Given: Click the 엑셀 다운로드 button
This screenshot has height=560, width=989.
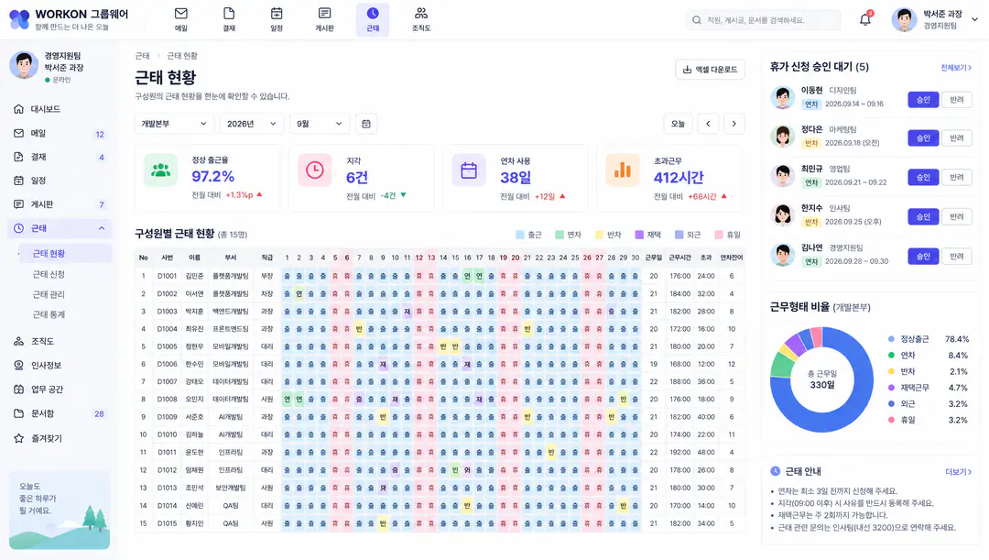Looking at the screenshot, I should (711, 70).
